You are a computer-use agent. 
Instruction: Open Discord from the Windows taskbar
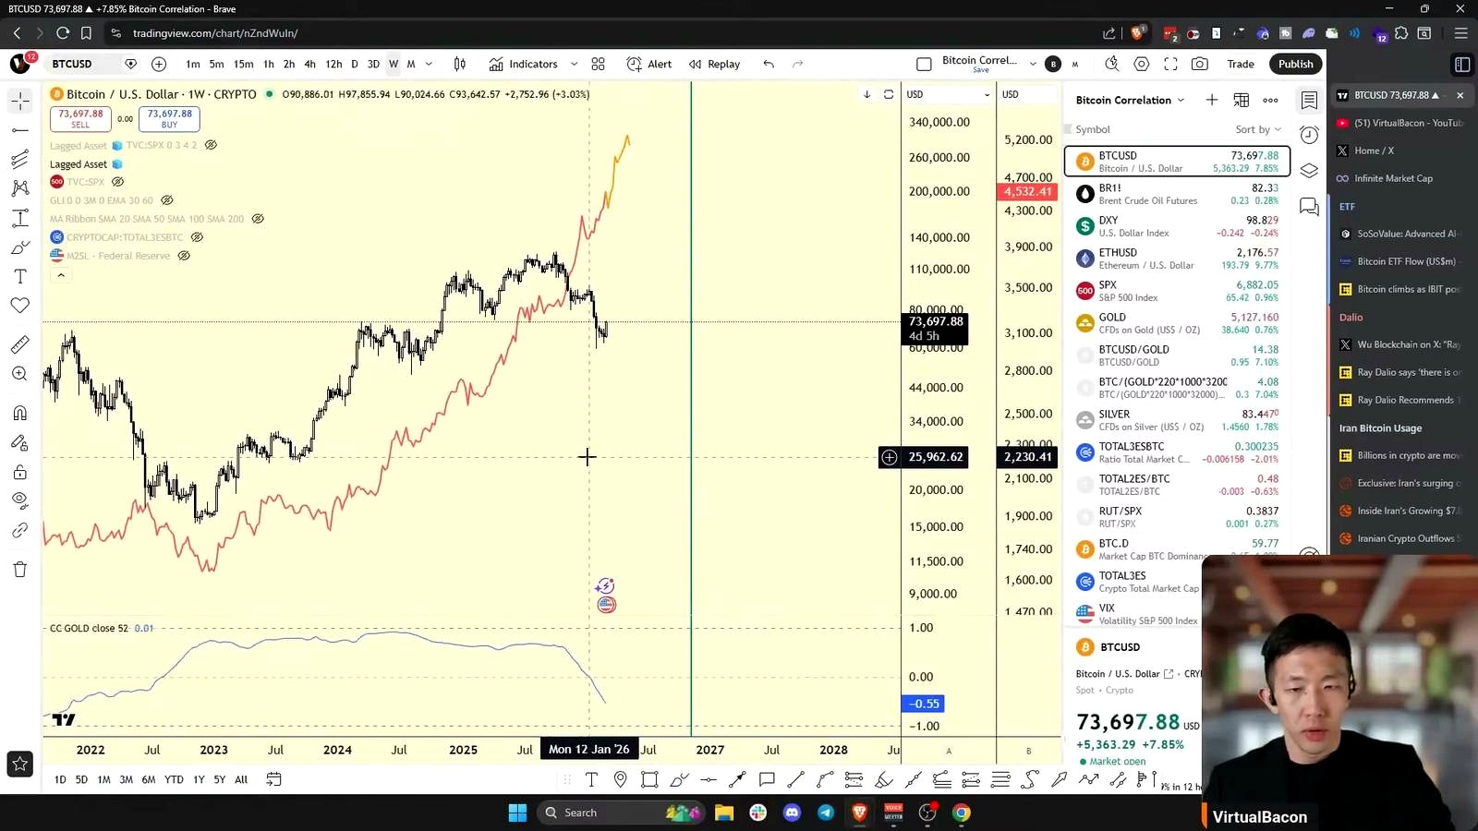pos(792,813)
